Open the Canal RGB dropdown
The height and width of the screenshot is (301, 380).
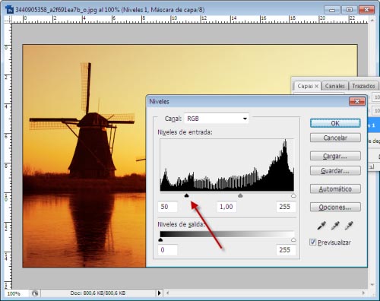coord(217,119)
